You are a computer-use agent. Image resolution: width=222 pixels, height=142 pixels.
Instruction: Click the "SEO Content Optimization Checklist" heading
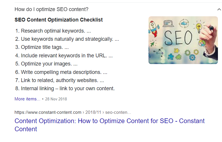pos(59,20)
